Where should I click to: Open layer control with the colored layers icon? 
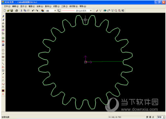pyautogui.click(x=42, y=10)
